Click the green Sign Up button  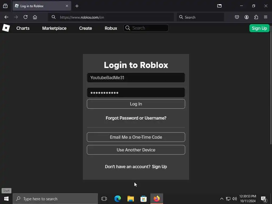click(x=259, y=28)
